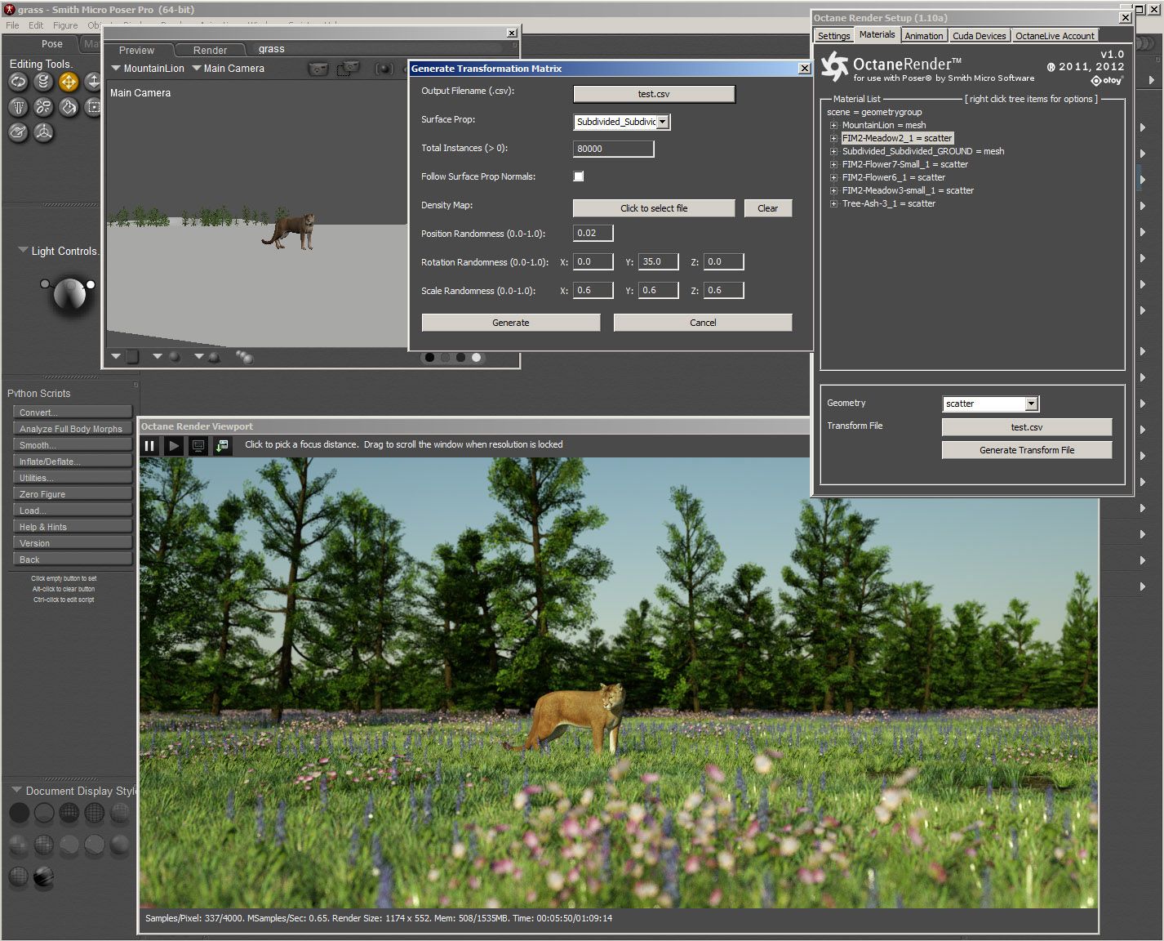
Task: Choose Hidden Line document display style
Action: [x=95, y=813]
